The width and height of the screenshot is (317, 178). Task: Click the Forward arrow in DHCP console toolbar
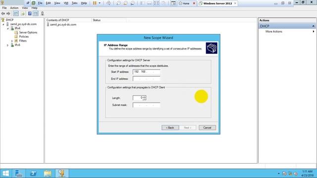pos(8,13)
